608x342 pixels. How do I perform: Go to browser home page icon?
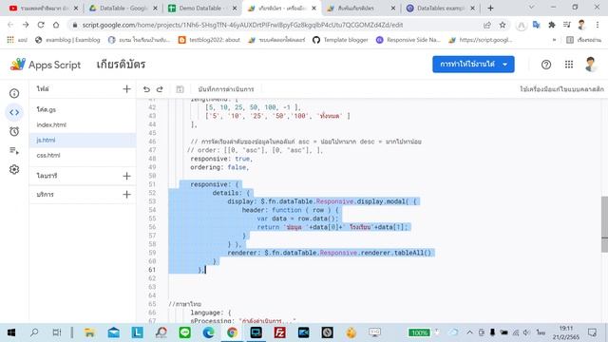(x=56, y=25)
